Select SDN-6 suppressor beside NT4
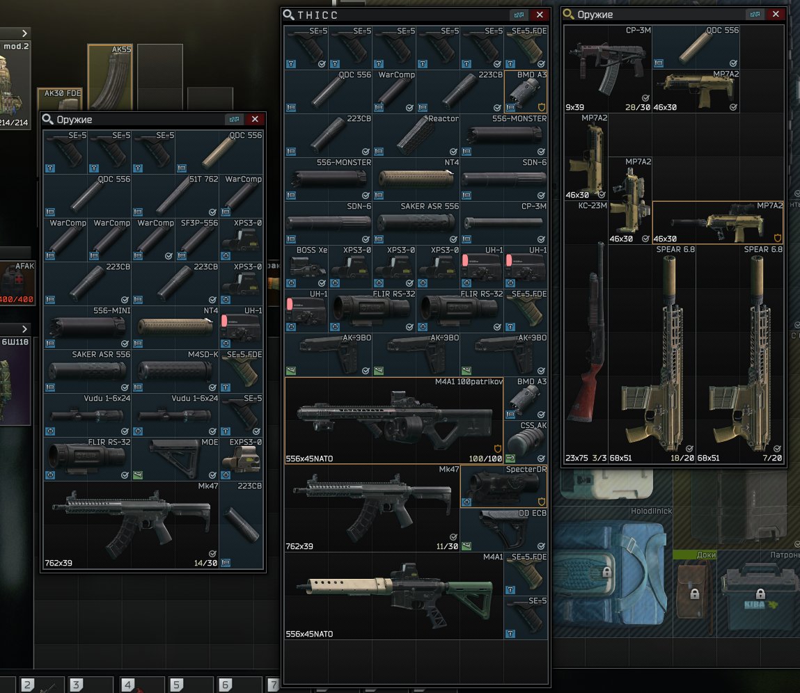Viewport: 800px width, 693px height. pyautogui.click(x=504, y=180)
